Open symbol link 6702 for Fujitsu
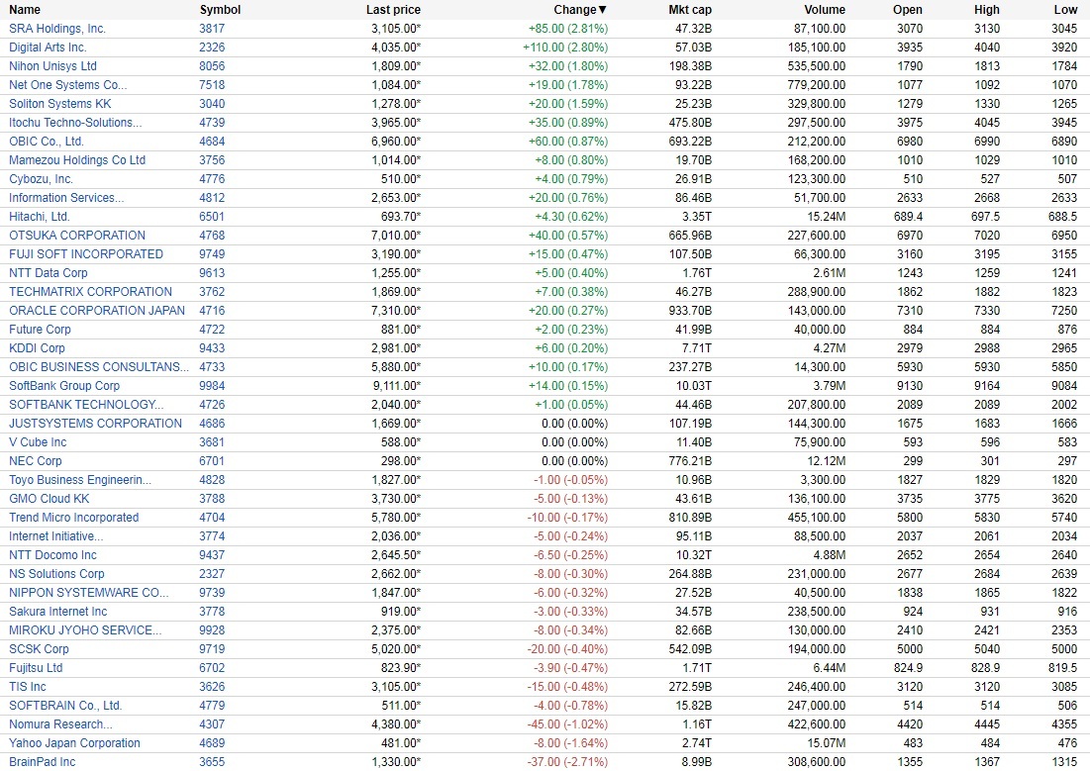This screenshot has width=1090, height=771. (x=212, y=668)
